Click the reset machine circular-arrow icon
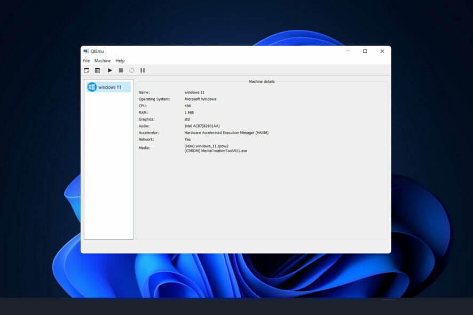The width and height of the screenshot is (473, 315). [x=132, y=70]
